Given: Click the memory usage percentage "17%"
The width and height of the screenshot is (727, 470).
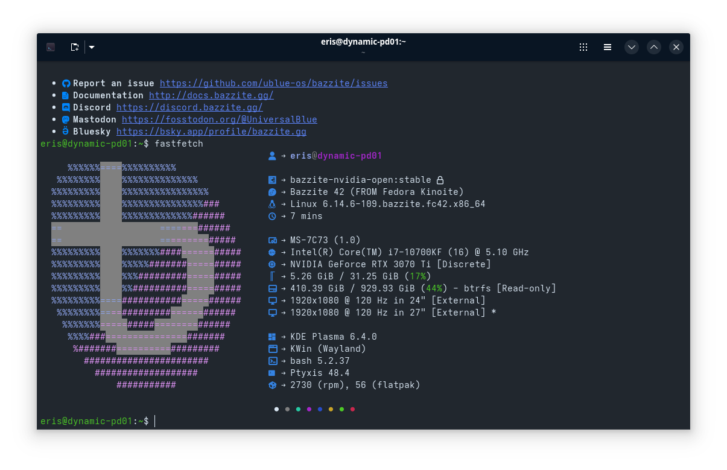Looking at the screenshot, I should click(x=417, y=276).
